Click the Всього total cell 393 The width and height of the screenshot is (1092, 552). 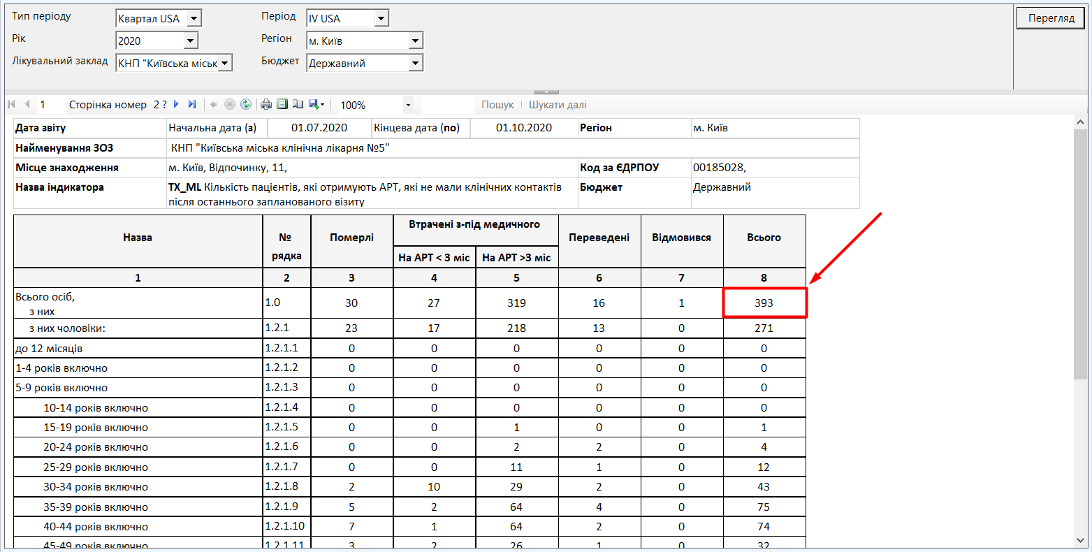coord(764,303)
